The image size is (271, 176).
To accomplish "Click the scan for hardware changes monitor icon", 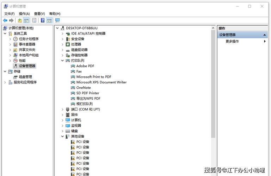I will (57, 20).
